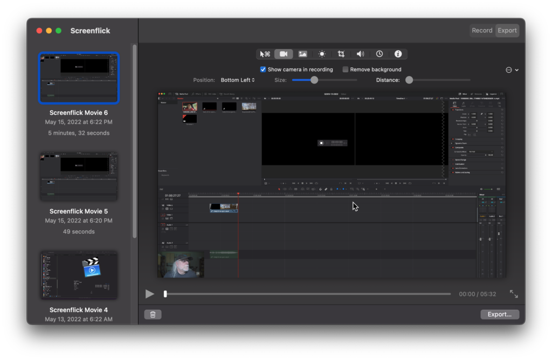Open the audio volume settings tab
Screen dimensions: 552x360
click(360, 54)
